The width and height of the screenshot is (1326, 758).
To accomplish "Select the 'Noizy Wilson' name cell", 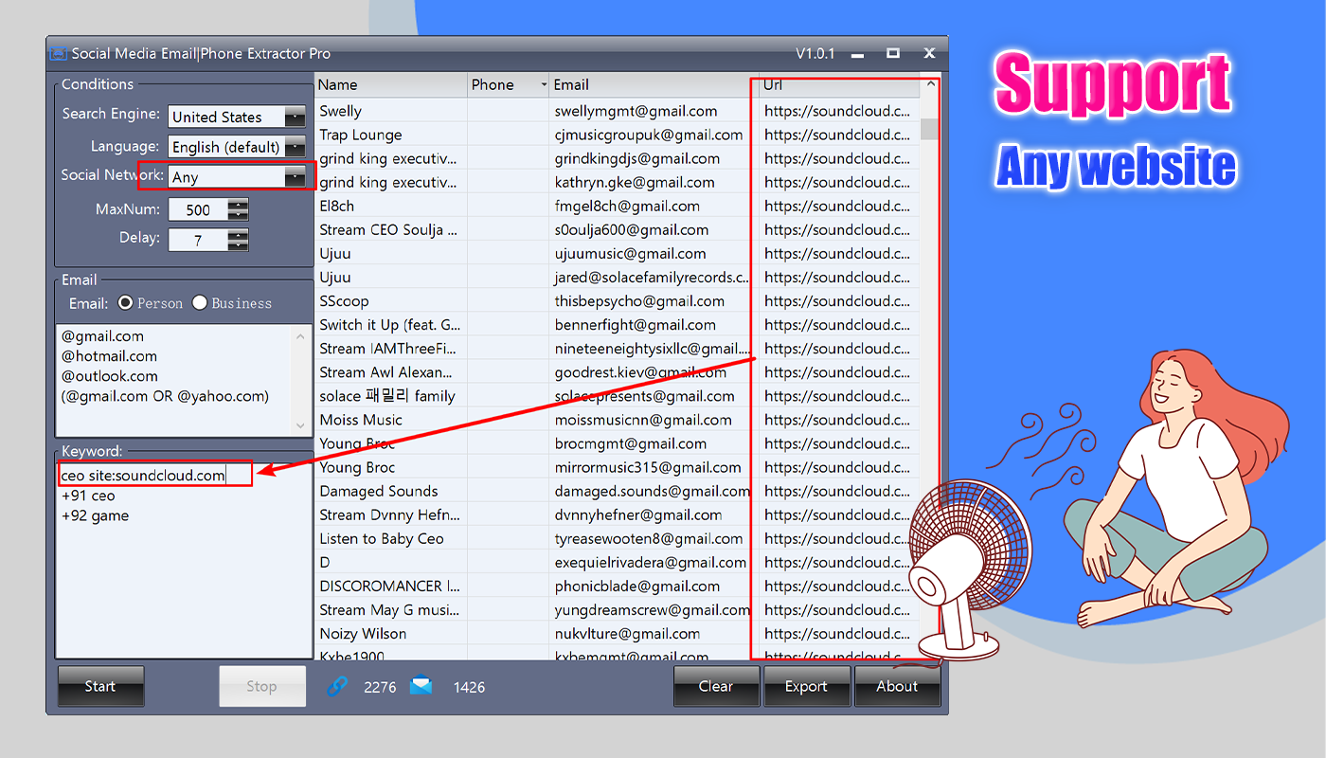I will click(x=363, y=633).
